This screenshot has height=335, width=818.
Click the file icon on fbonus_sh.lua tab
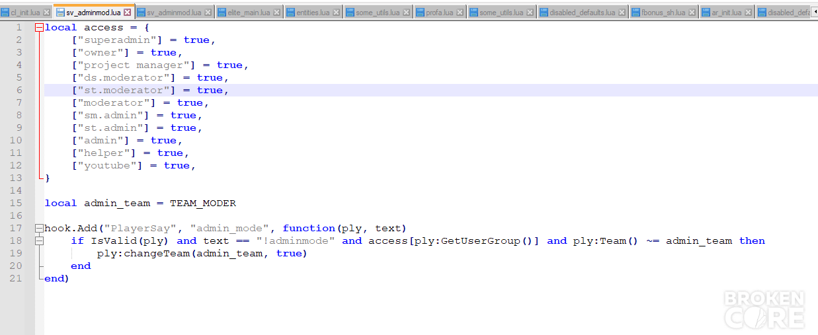click(x=635, y=13)
